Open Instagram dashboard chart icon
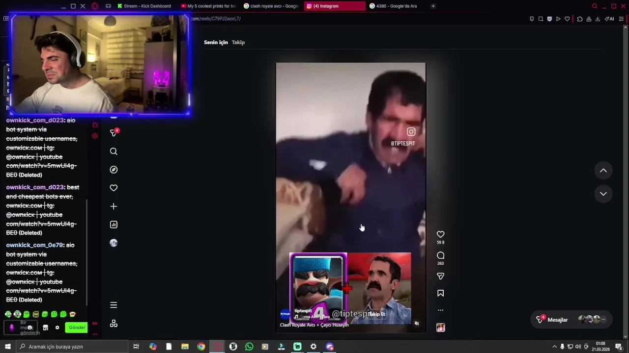This screenshot has width=629, height=353. 114,225
